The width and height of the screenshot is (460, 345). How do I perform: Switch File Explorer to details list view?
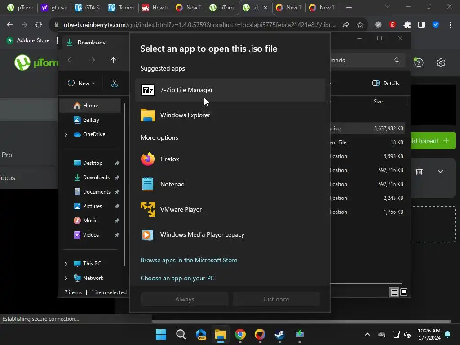pyautogui.click(x=394, y=292)
